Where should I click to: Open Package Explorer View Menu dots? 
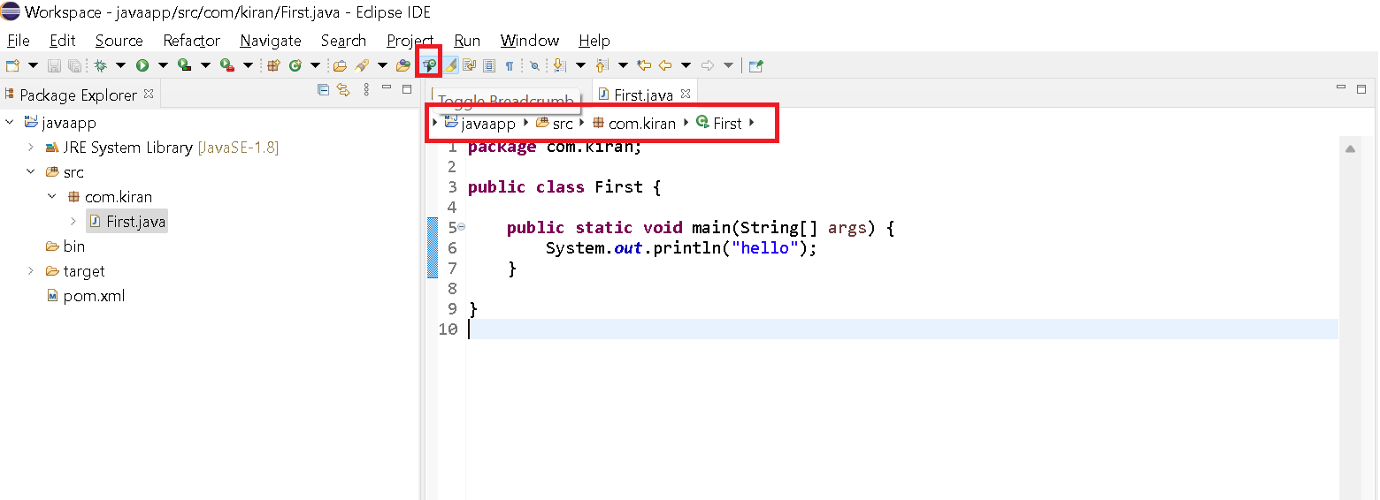366,90
